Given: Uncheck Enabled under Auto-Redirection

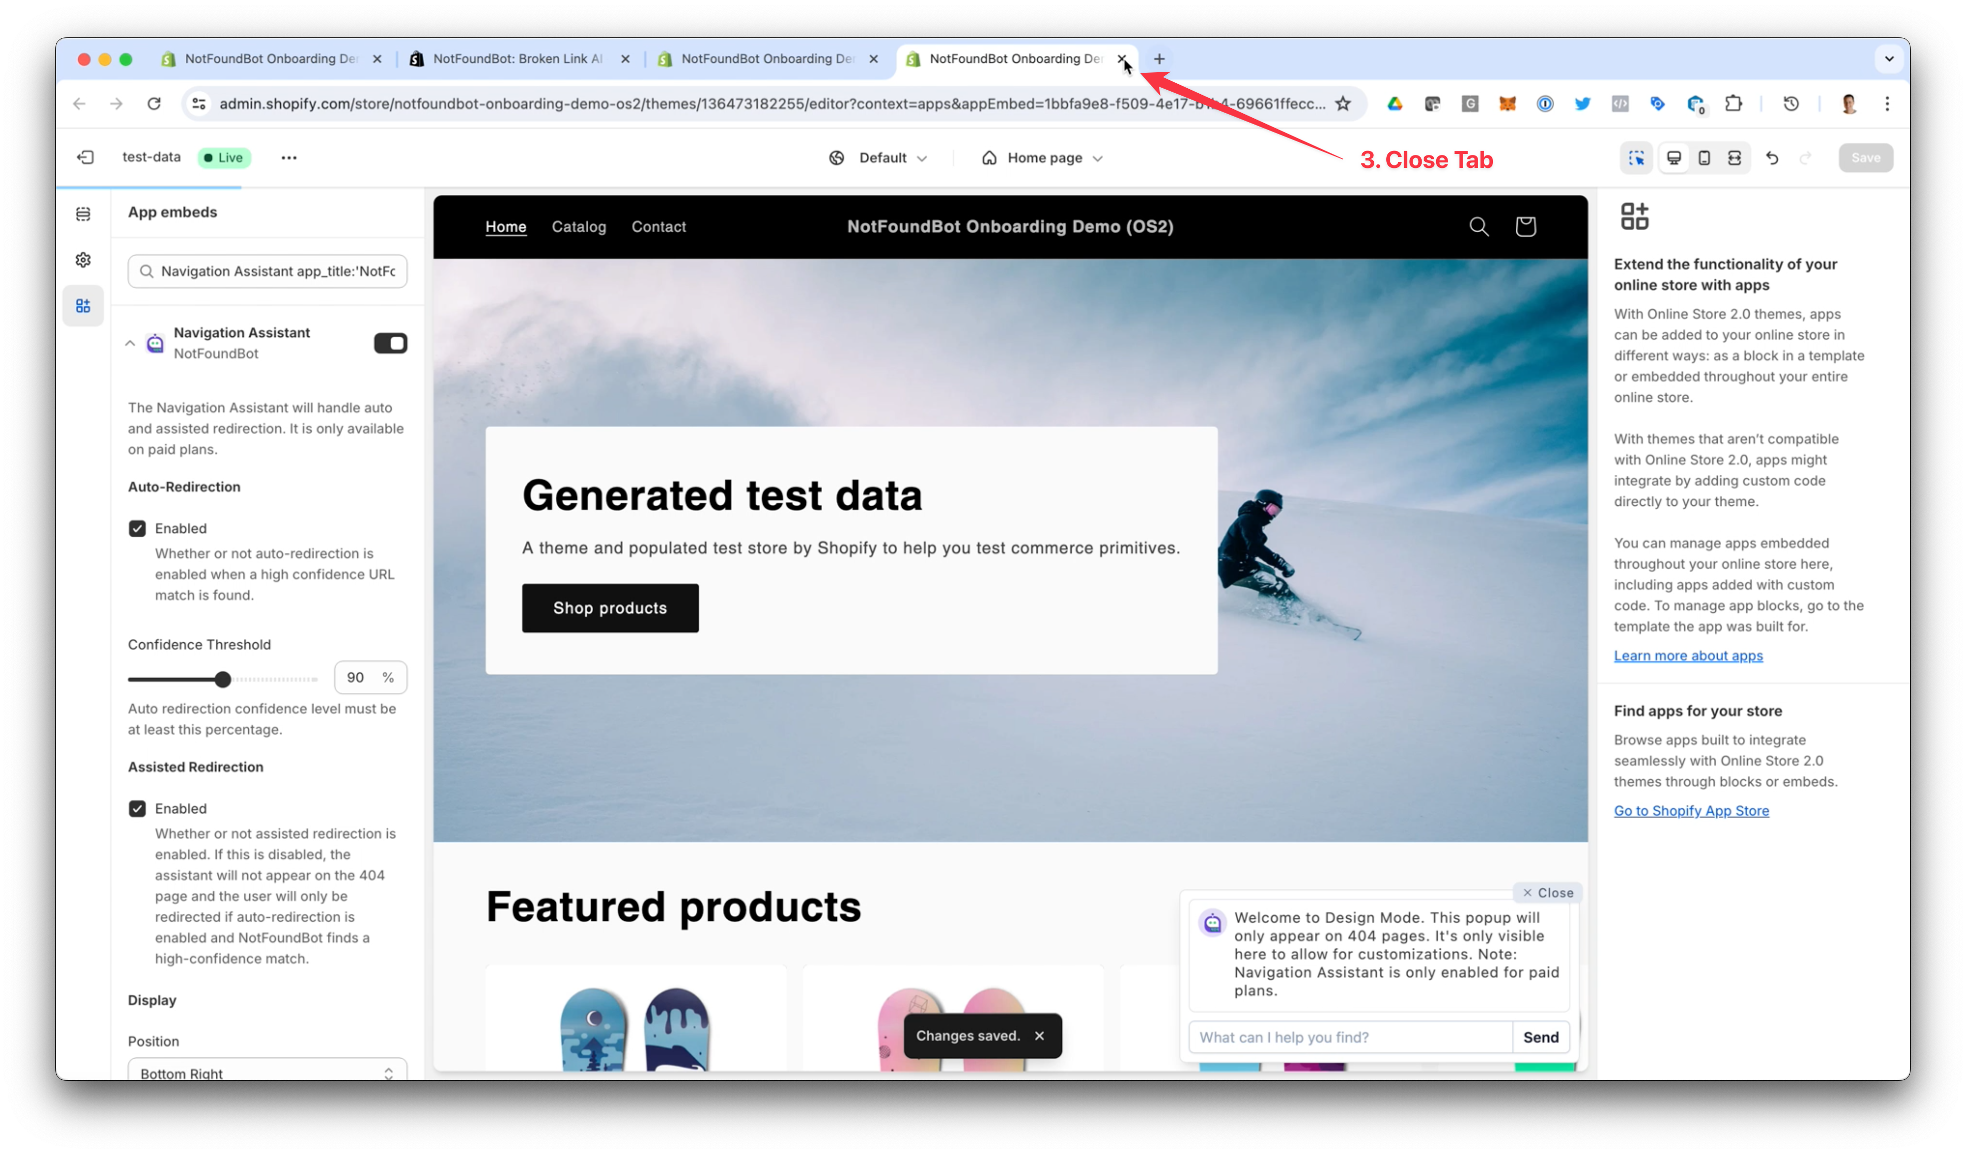Looking at the screenshot, I should pyautogui.click(x=137, y=528).
